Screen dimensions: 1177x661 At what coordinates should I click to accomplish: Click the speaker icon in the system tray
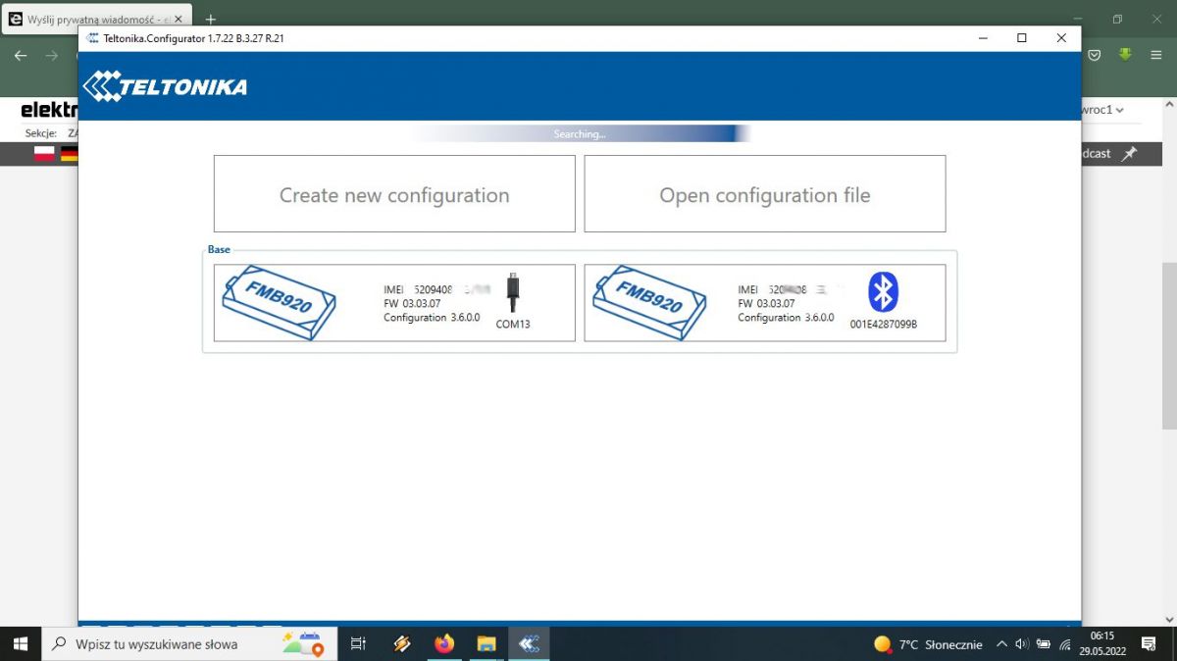1020,644
